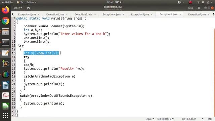Viewport: 215px width, 121px height.
Task: Switch to the Exception2.java tab
Action: [x=55, y=14]
